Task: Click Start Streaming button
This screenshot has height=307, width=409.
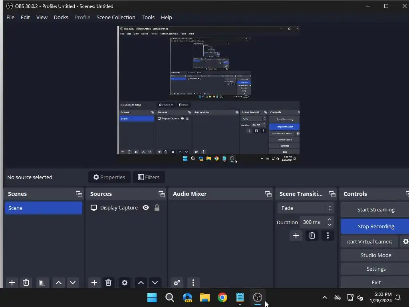Action: click(375, 209)
